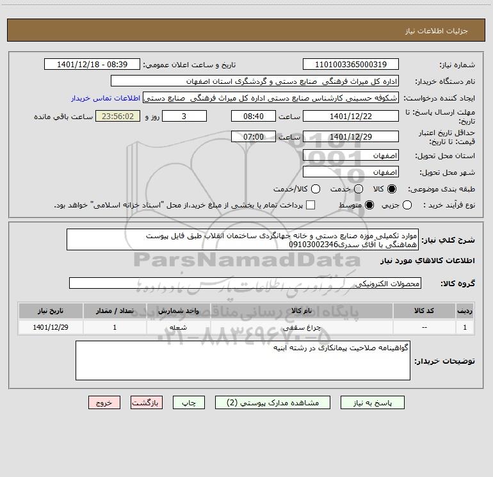The image size is (493, 477).
Task: Click the buyer organization name field
Action: click(x=255, y=81)
